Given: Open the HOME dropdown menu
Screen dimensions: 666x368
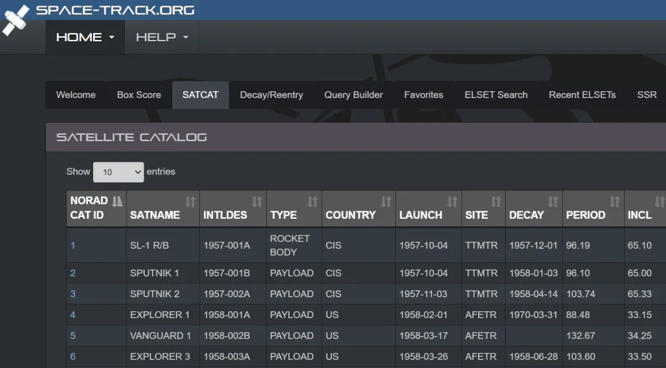Looking at the screenshot, I should pyautogui.click(x=85, y=37).
